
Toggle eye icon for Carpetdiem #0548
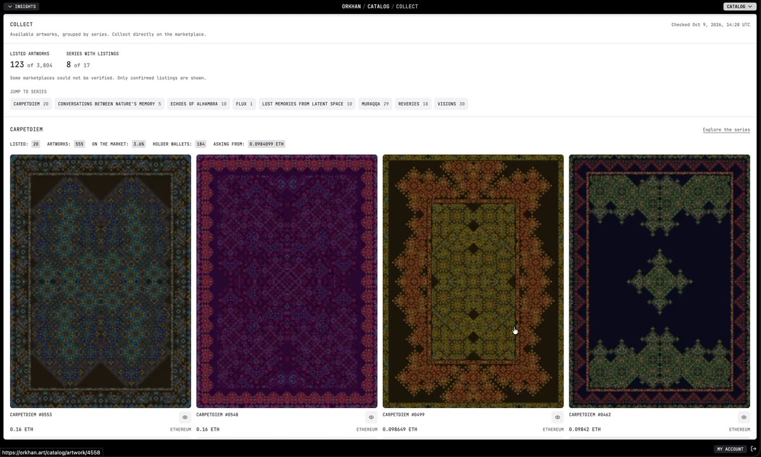point(371,417)
